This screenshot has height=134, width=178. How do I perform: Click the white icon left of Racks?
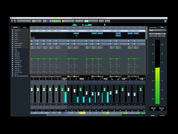coord(33,21)
